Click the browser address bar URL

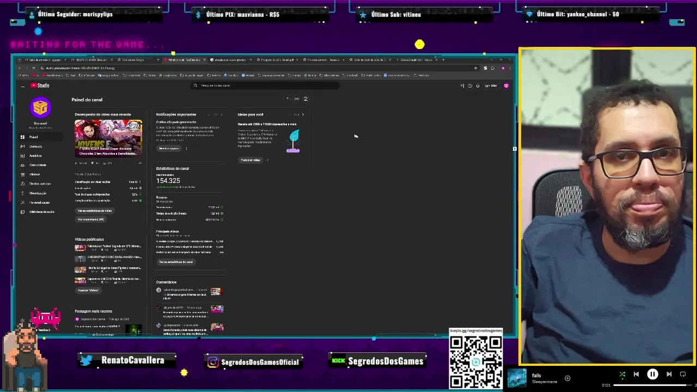click(81, 68)
